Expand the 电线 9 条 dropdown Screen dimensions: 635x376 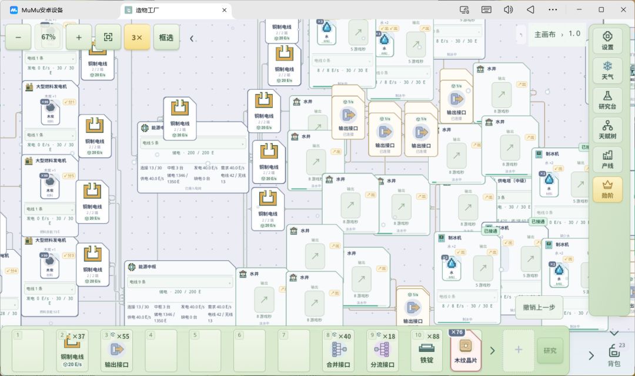tap(181, 282)
